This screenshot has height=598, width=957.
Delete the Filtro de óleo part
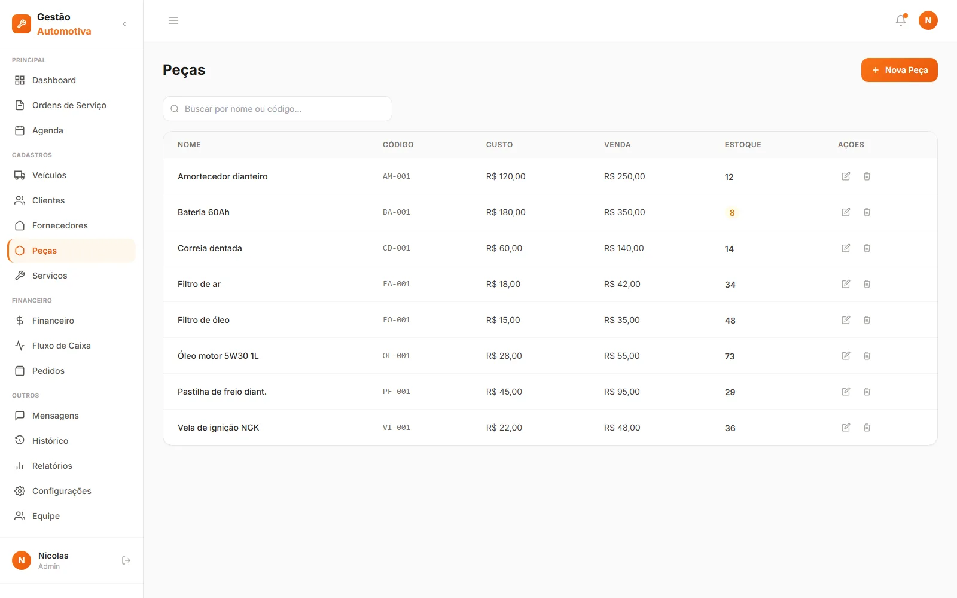[x=867, y=320]
